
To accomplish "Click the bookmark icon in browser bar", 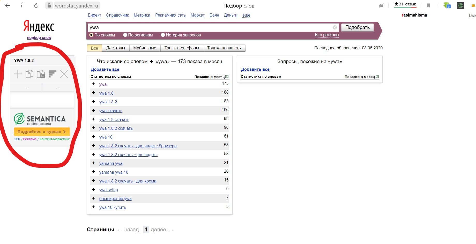I will [x=428, y=5].
